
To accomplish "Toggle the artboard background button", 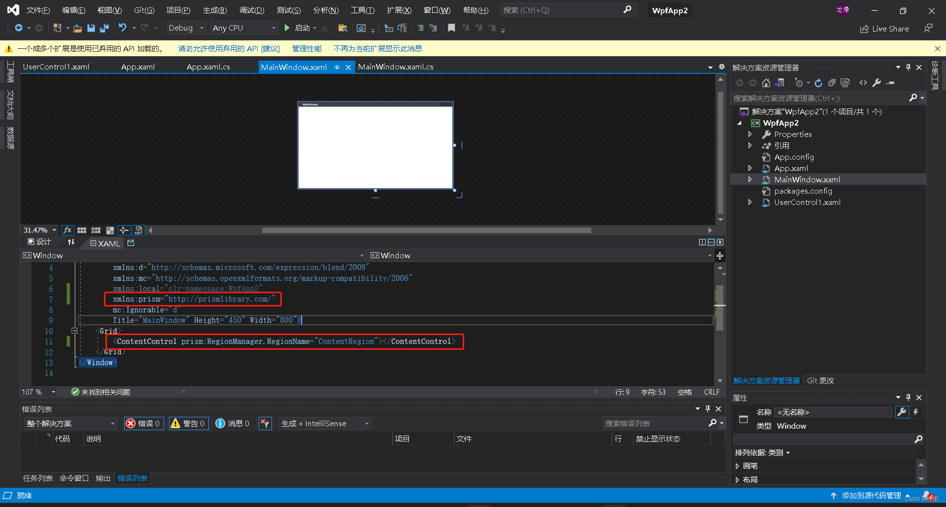I will (110, 230).
